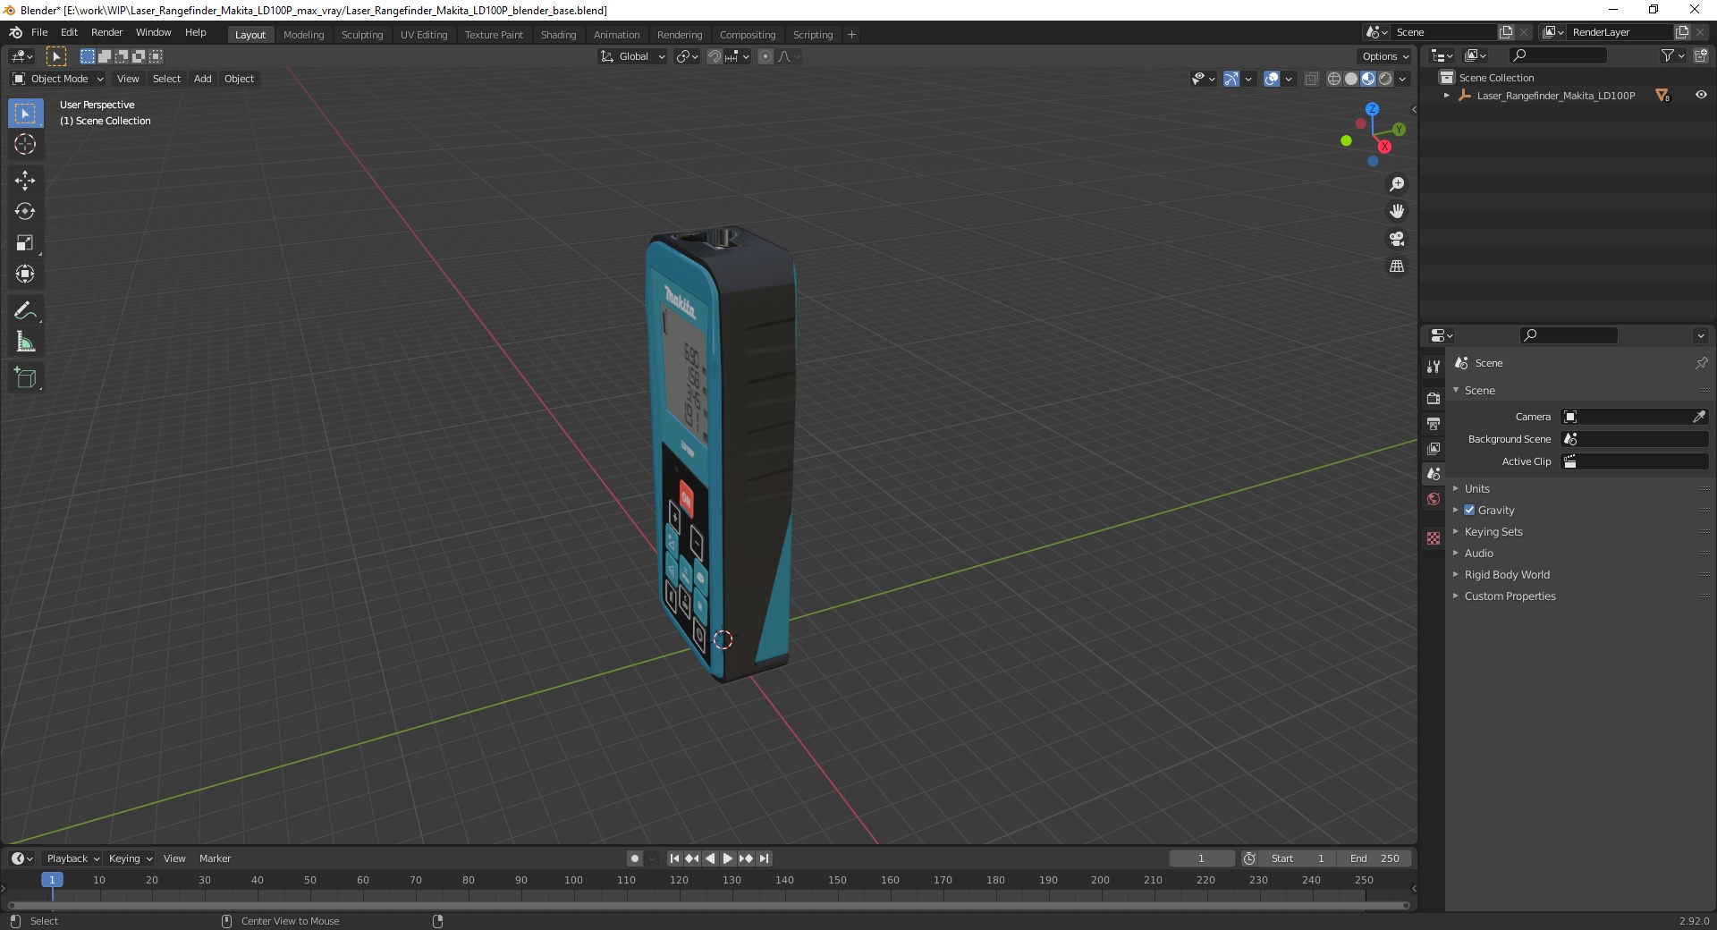Screen dimensions: 1717x930
Task: Play animation forward
Action: point(728,858)
